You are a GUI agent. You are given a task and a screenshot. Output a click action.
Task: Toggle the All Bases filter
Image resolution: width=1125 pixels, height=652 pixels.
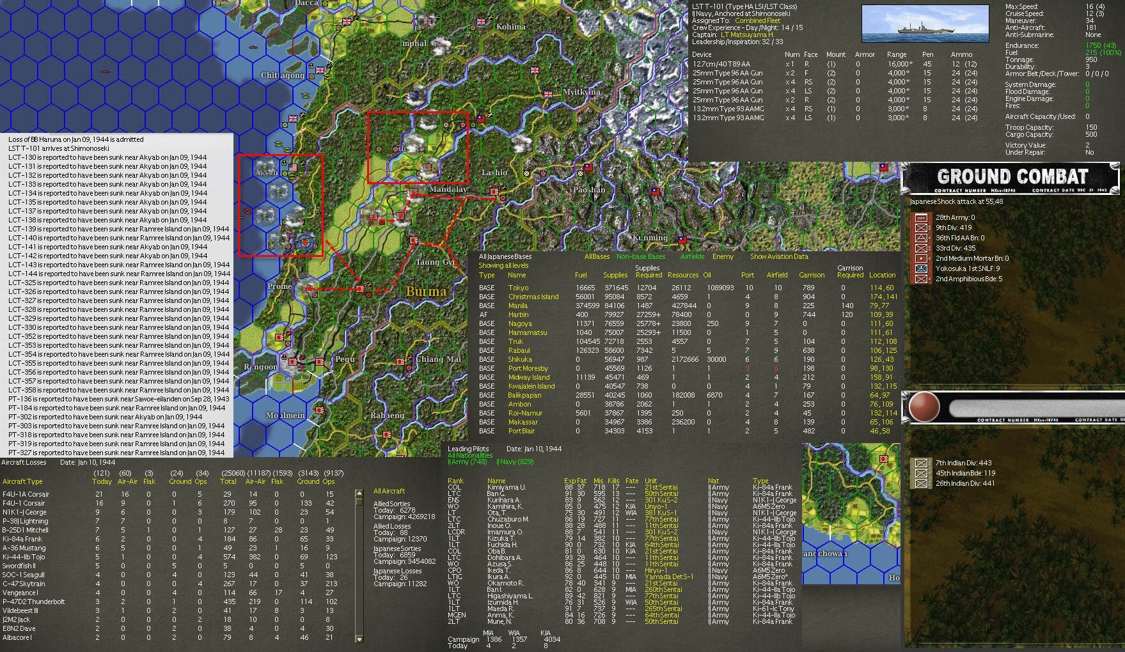click(x=597, y=256)
